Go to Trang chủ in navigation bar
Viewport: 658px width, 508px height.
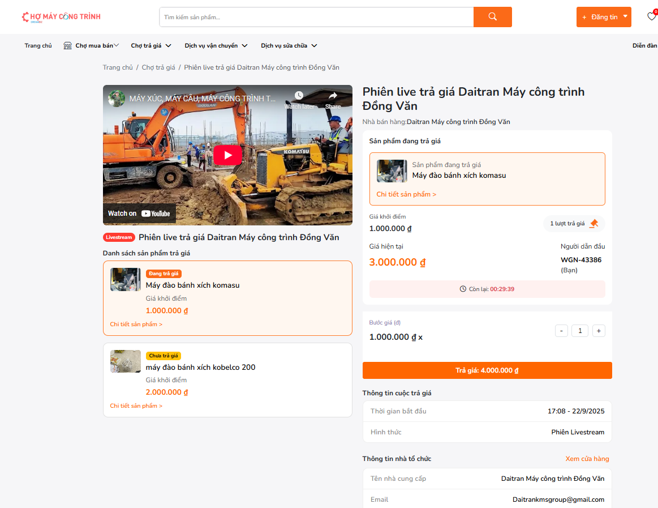coord(38,46)
